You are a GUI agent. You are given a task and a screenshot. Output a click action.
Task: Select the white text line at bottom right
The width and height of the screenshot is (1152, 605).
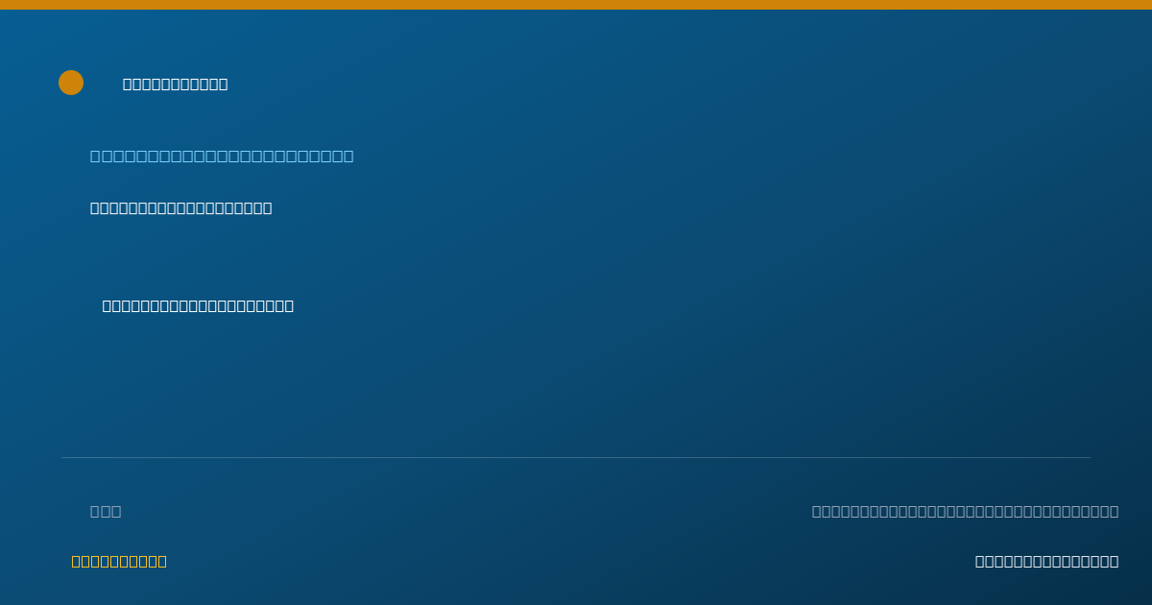1046,561
